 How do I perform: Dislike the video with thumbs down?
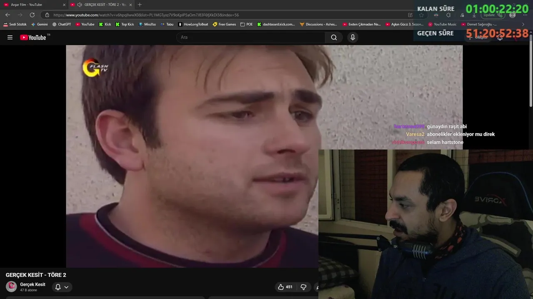pos(304,287)
